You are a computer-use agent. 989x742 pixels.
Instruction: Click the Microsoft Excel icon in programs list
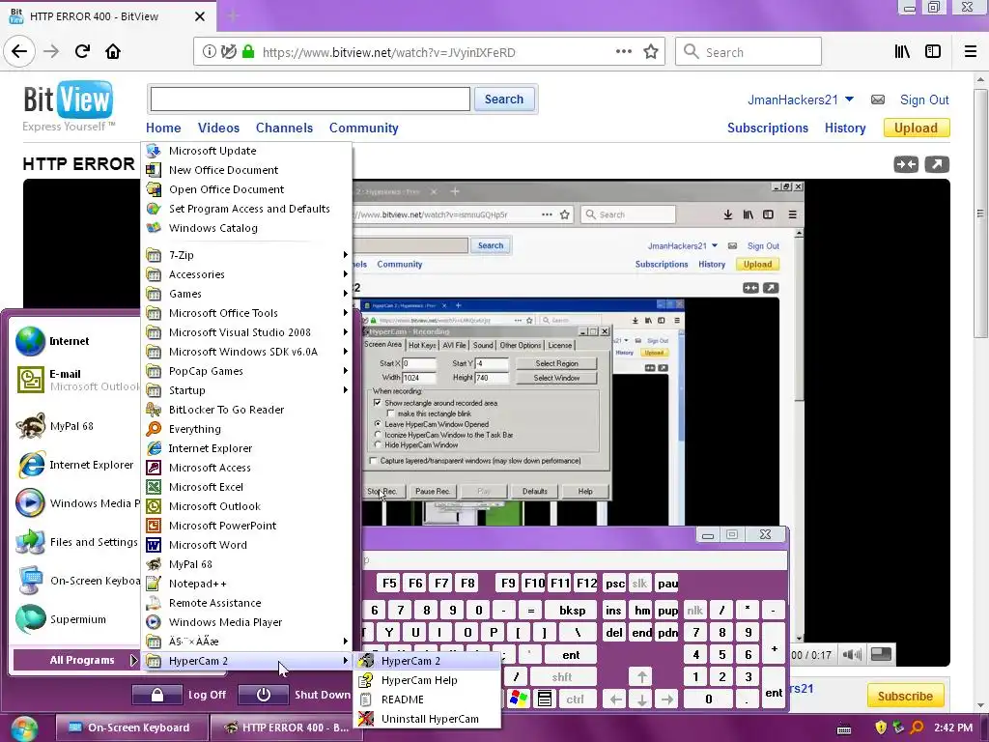pyautogui.click(x=154, y=487)
